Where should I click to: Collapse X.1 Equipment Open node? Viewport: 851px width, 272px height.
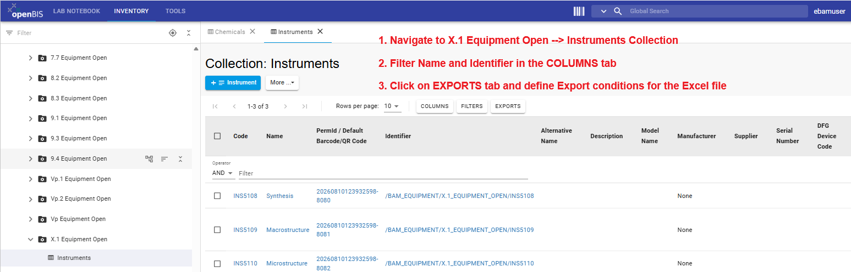[x=30, y=239]
